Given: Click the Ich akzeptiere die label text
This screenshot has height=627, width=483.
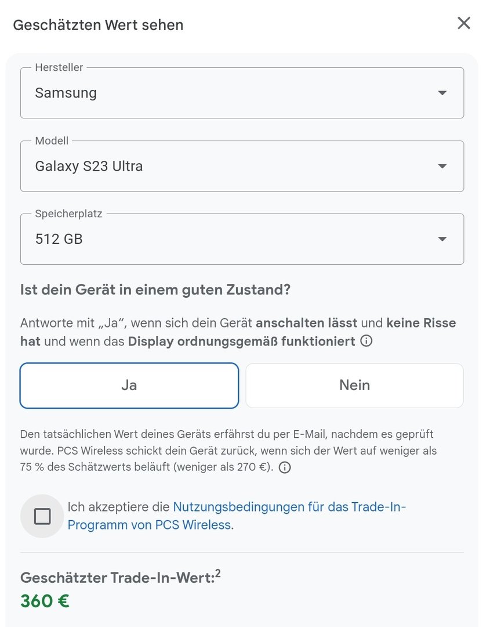Looking at the screenshot, I should 118,507.
